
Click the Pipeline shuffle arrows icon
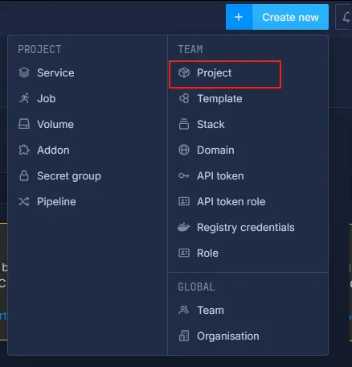tap(24, 201)
